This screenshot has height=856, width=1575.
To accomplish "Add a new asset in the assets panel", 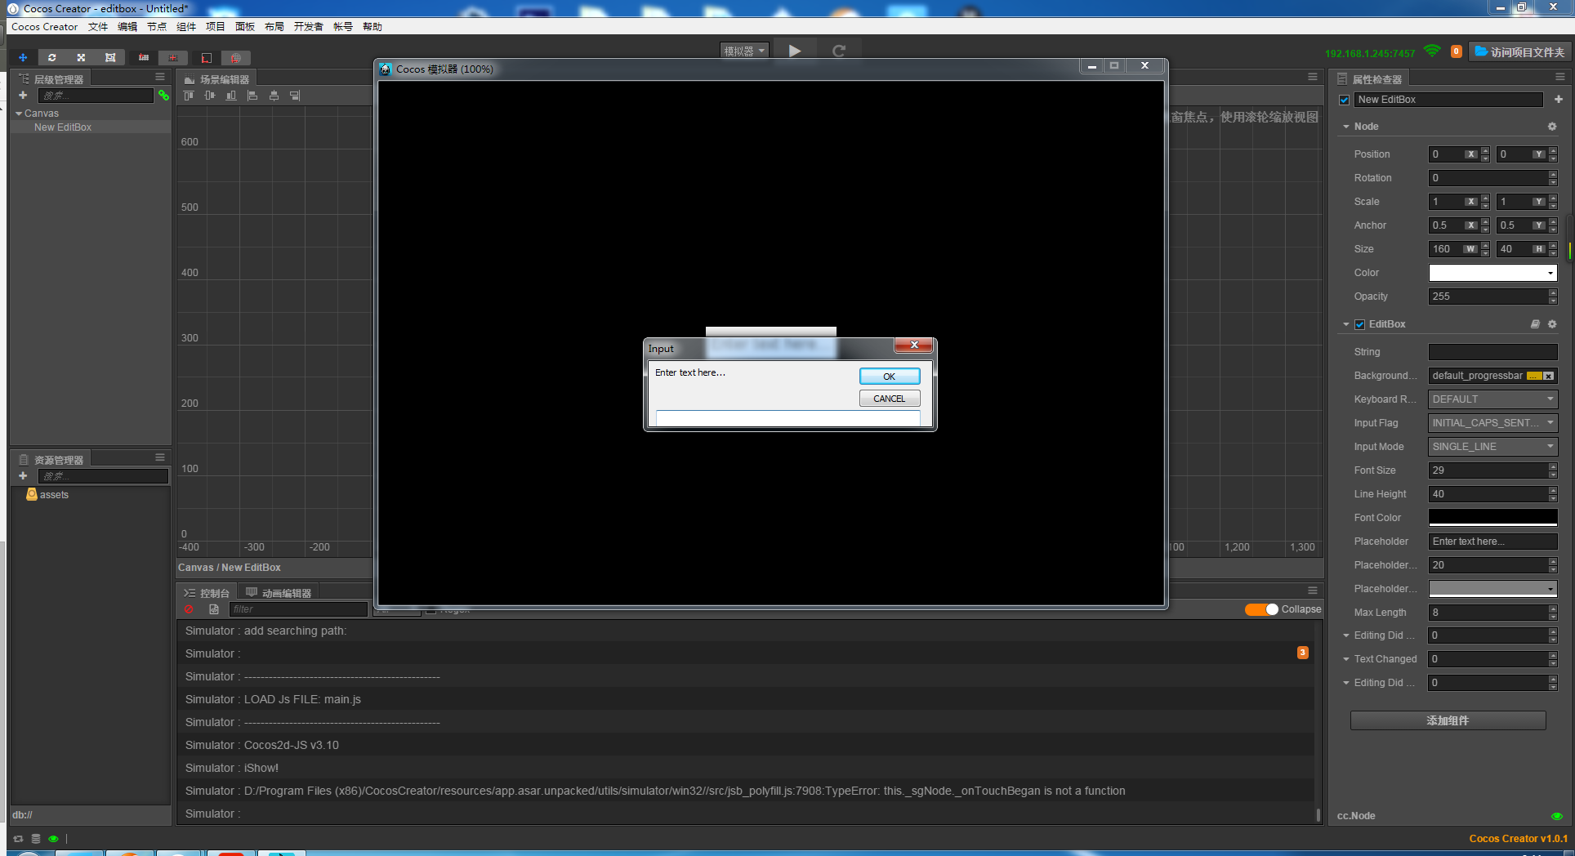I will 23,475.
